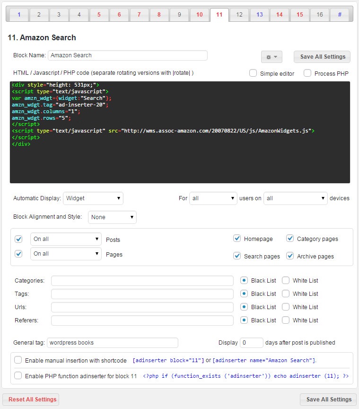Switch to block tab 7
Image resolution: width=359 pixels, height=409 pixels.
coord(139,15)
